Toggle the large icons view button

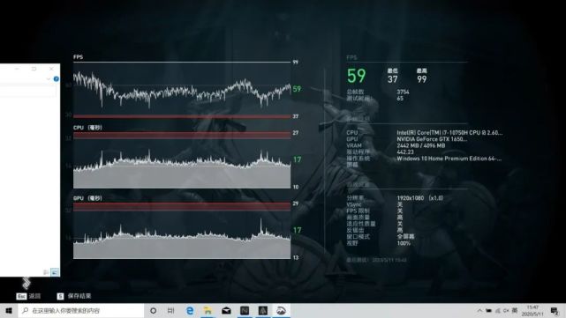(55, 272)
